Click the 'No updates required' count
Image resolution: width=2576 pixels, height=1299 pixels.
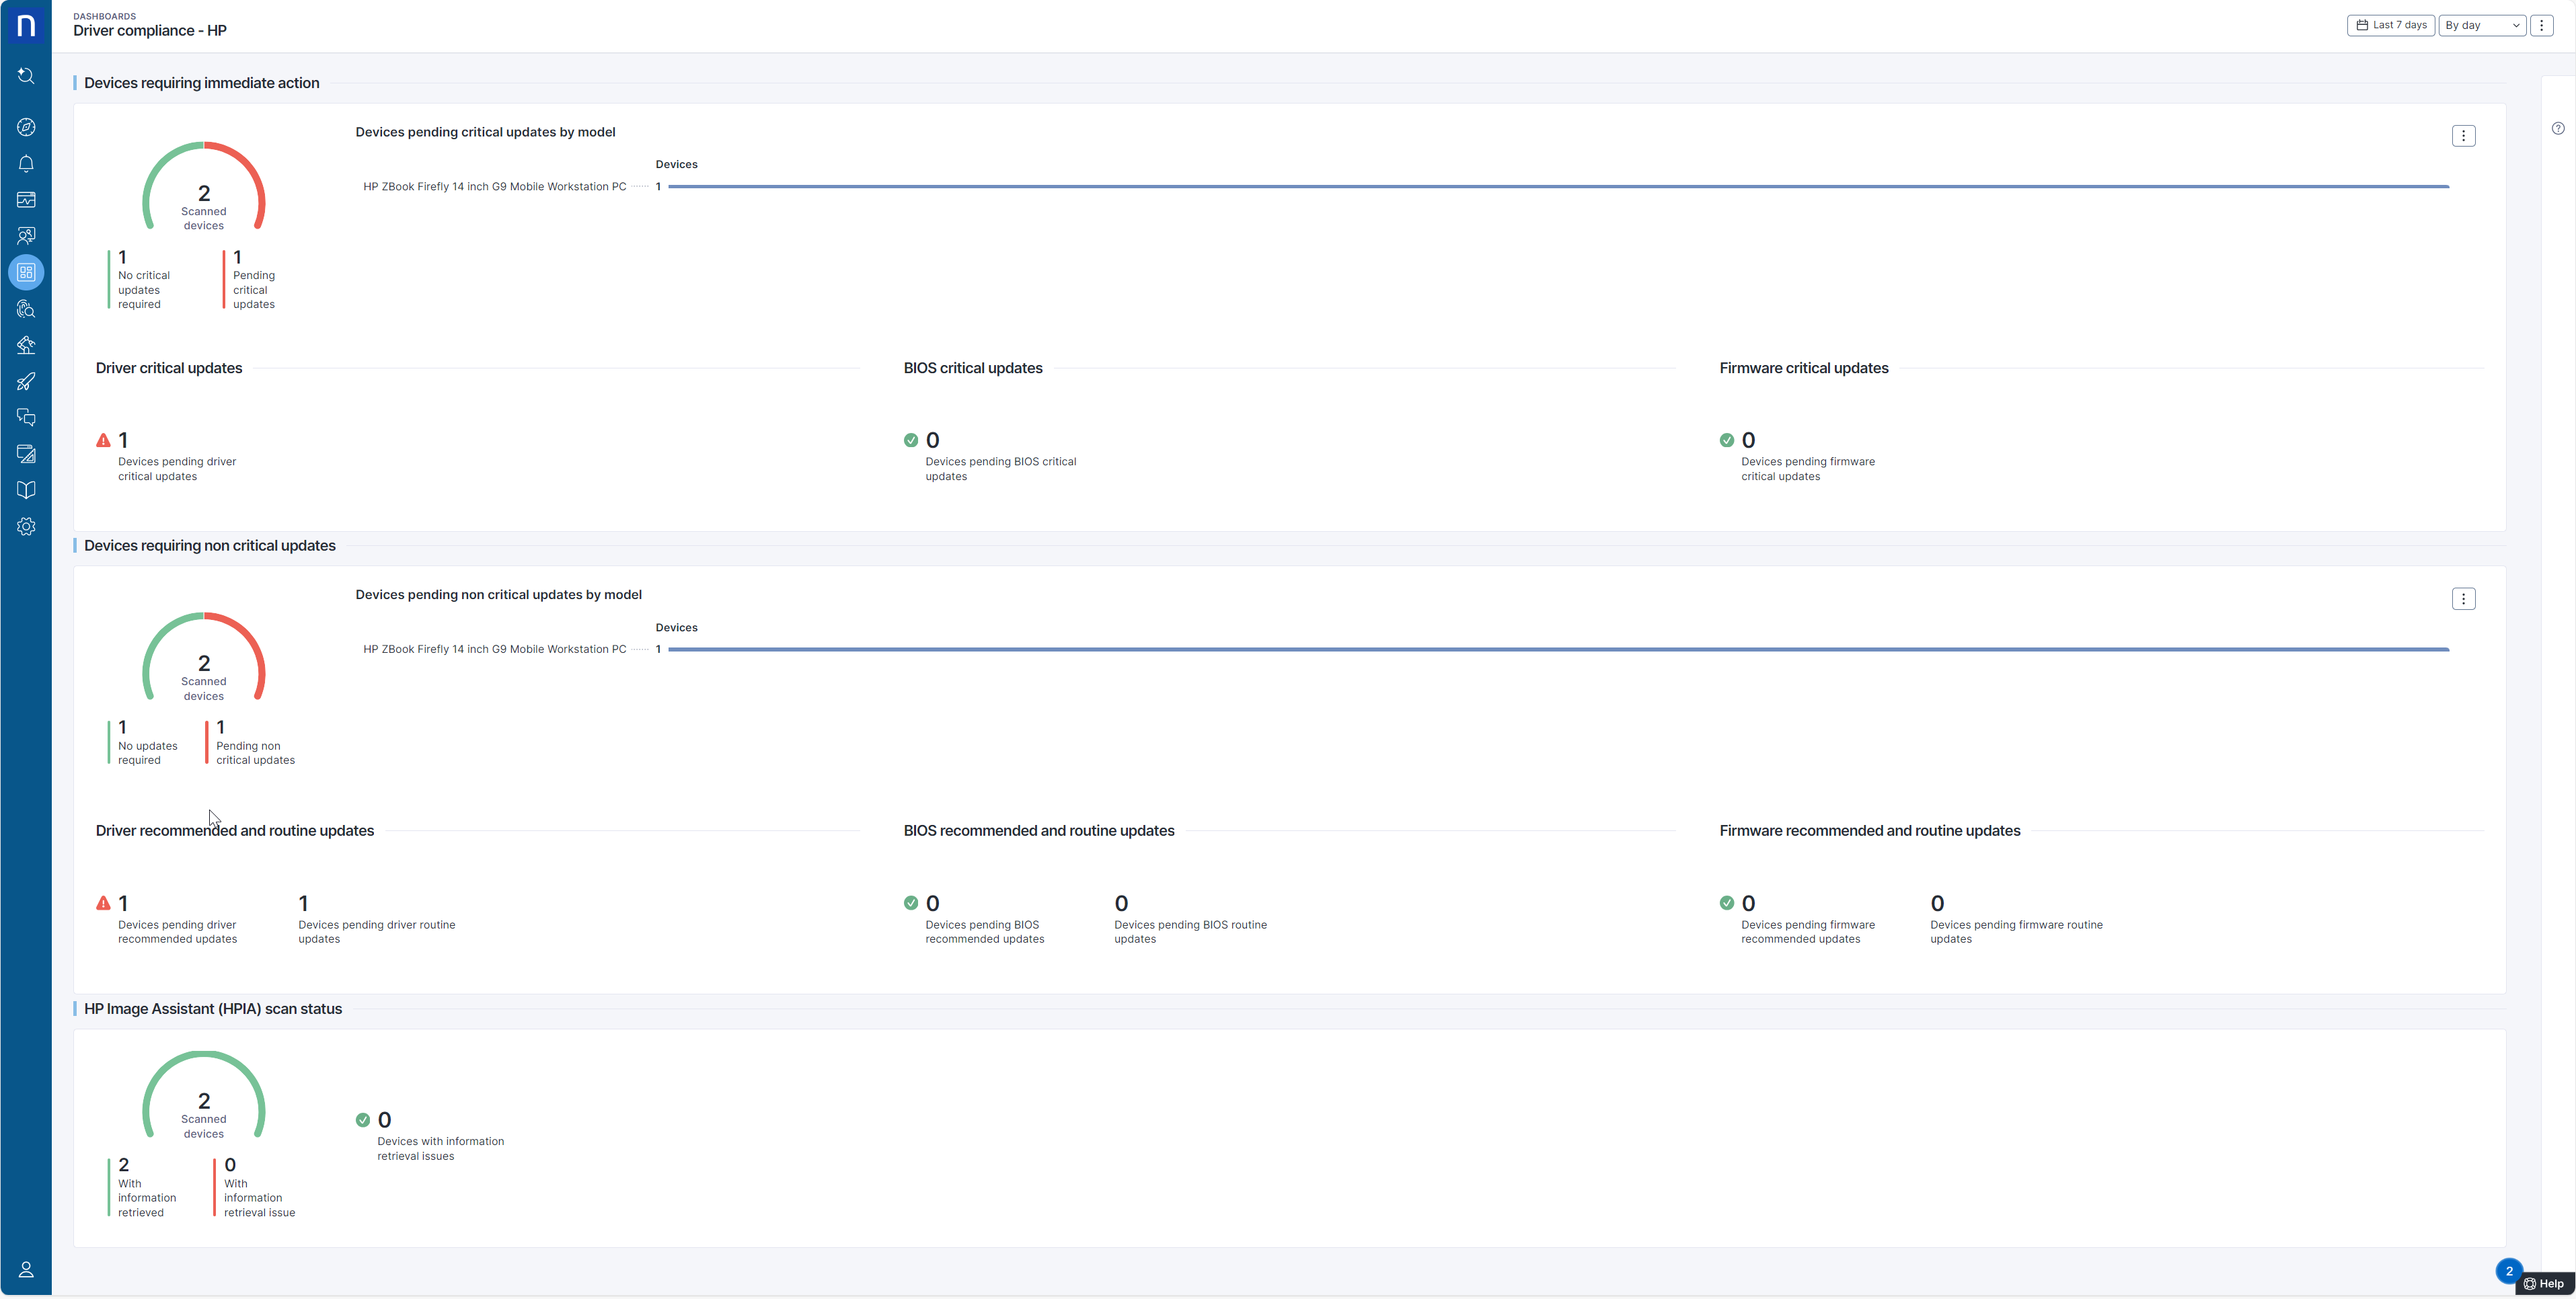pyautogui.click(x=122, y=727)
